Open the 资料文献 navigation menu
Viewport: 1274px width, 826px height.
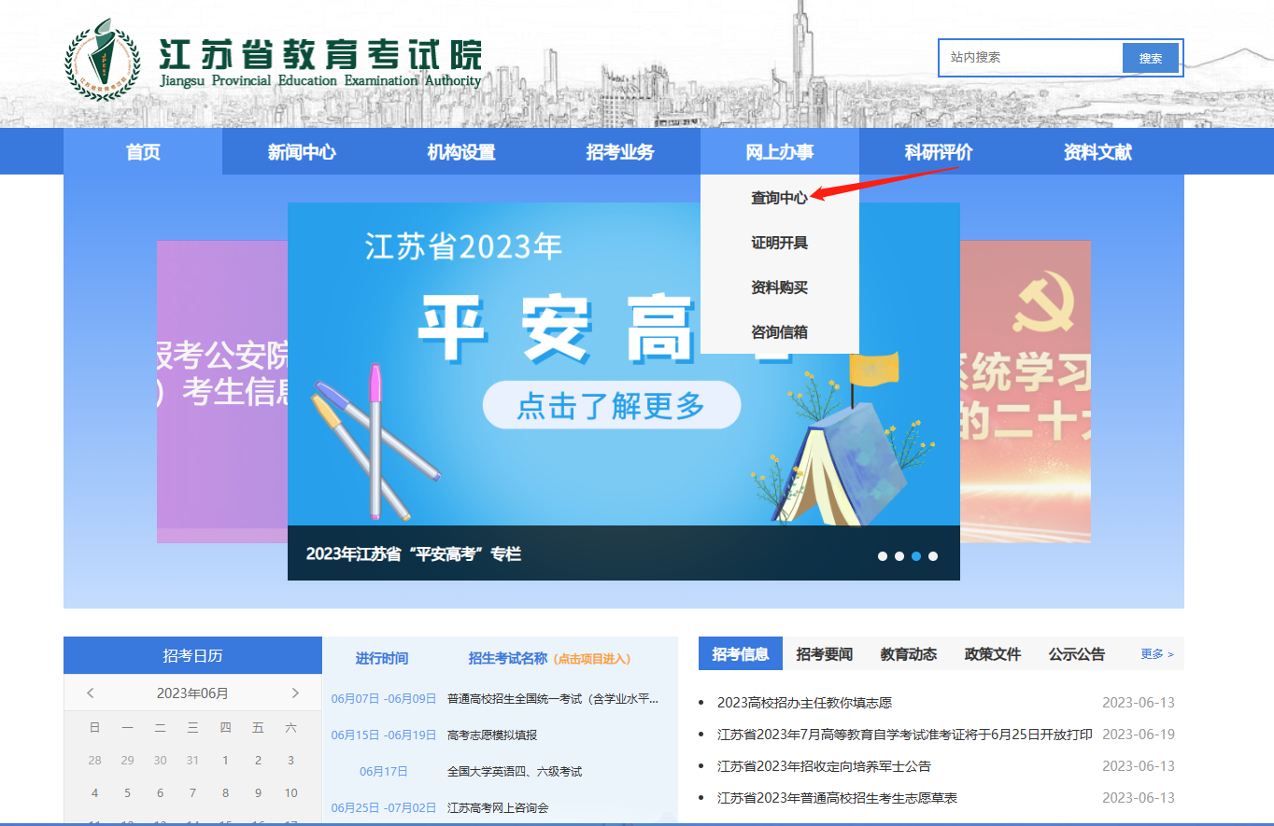click(1097, 152)
